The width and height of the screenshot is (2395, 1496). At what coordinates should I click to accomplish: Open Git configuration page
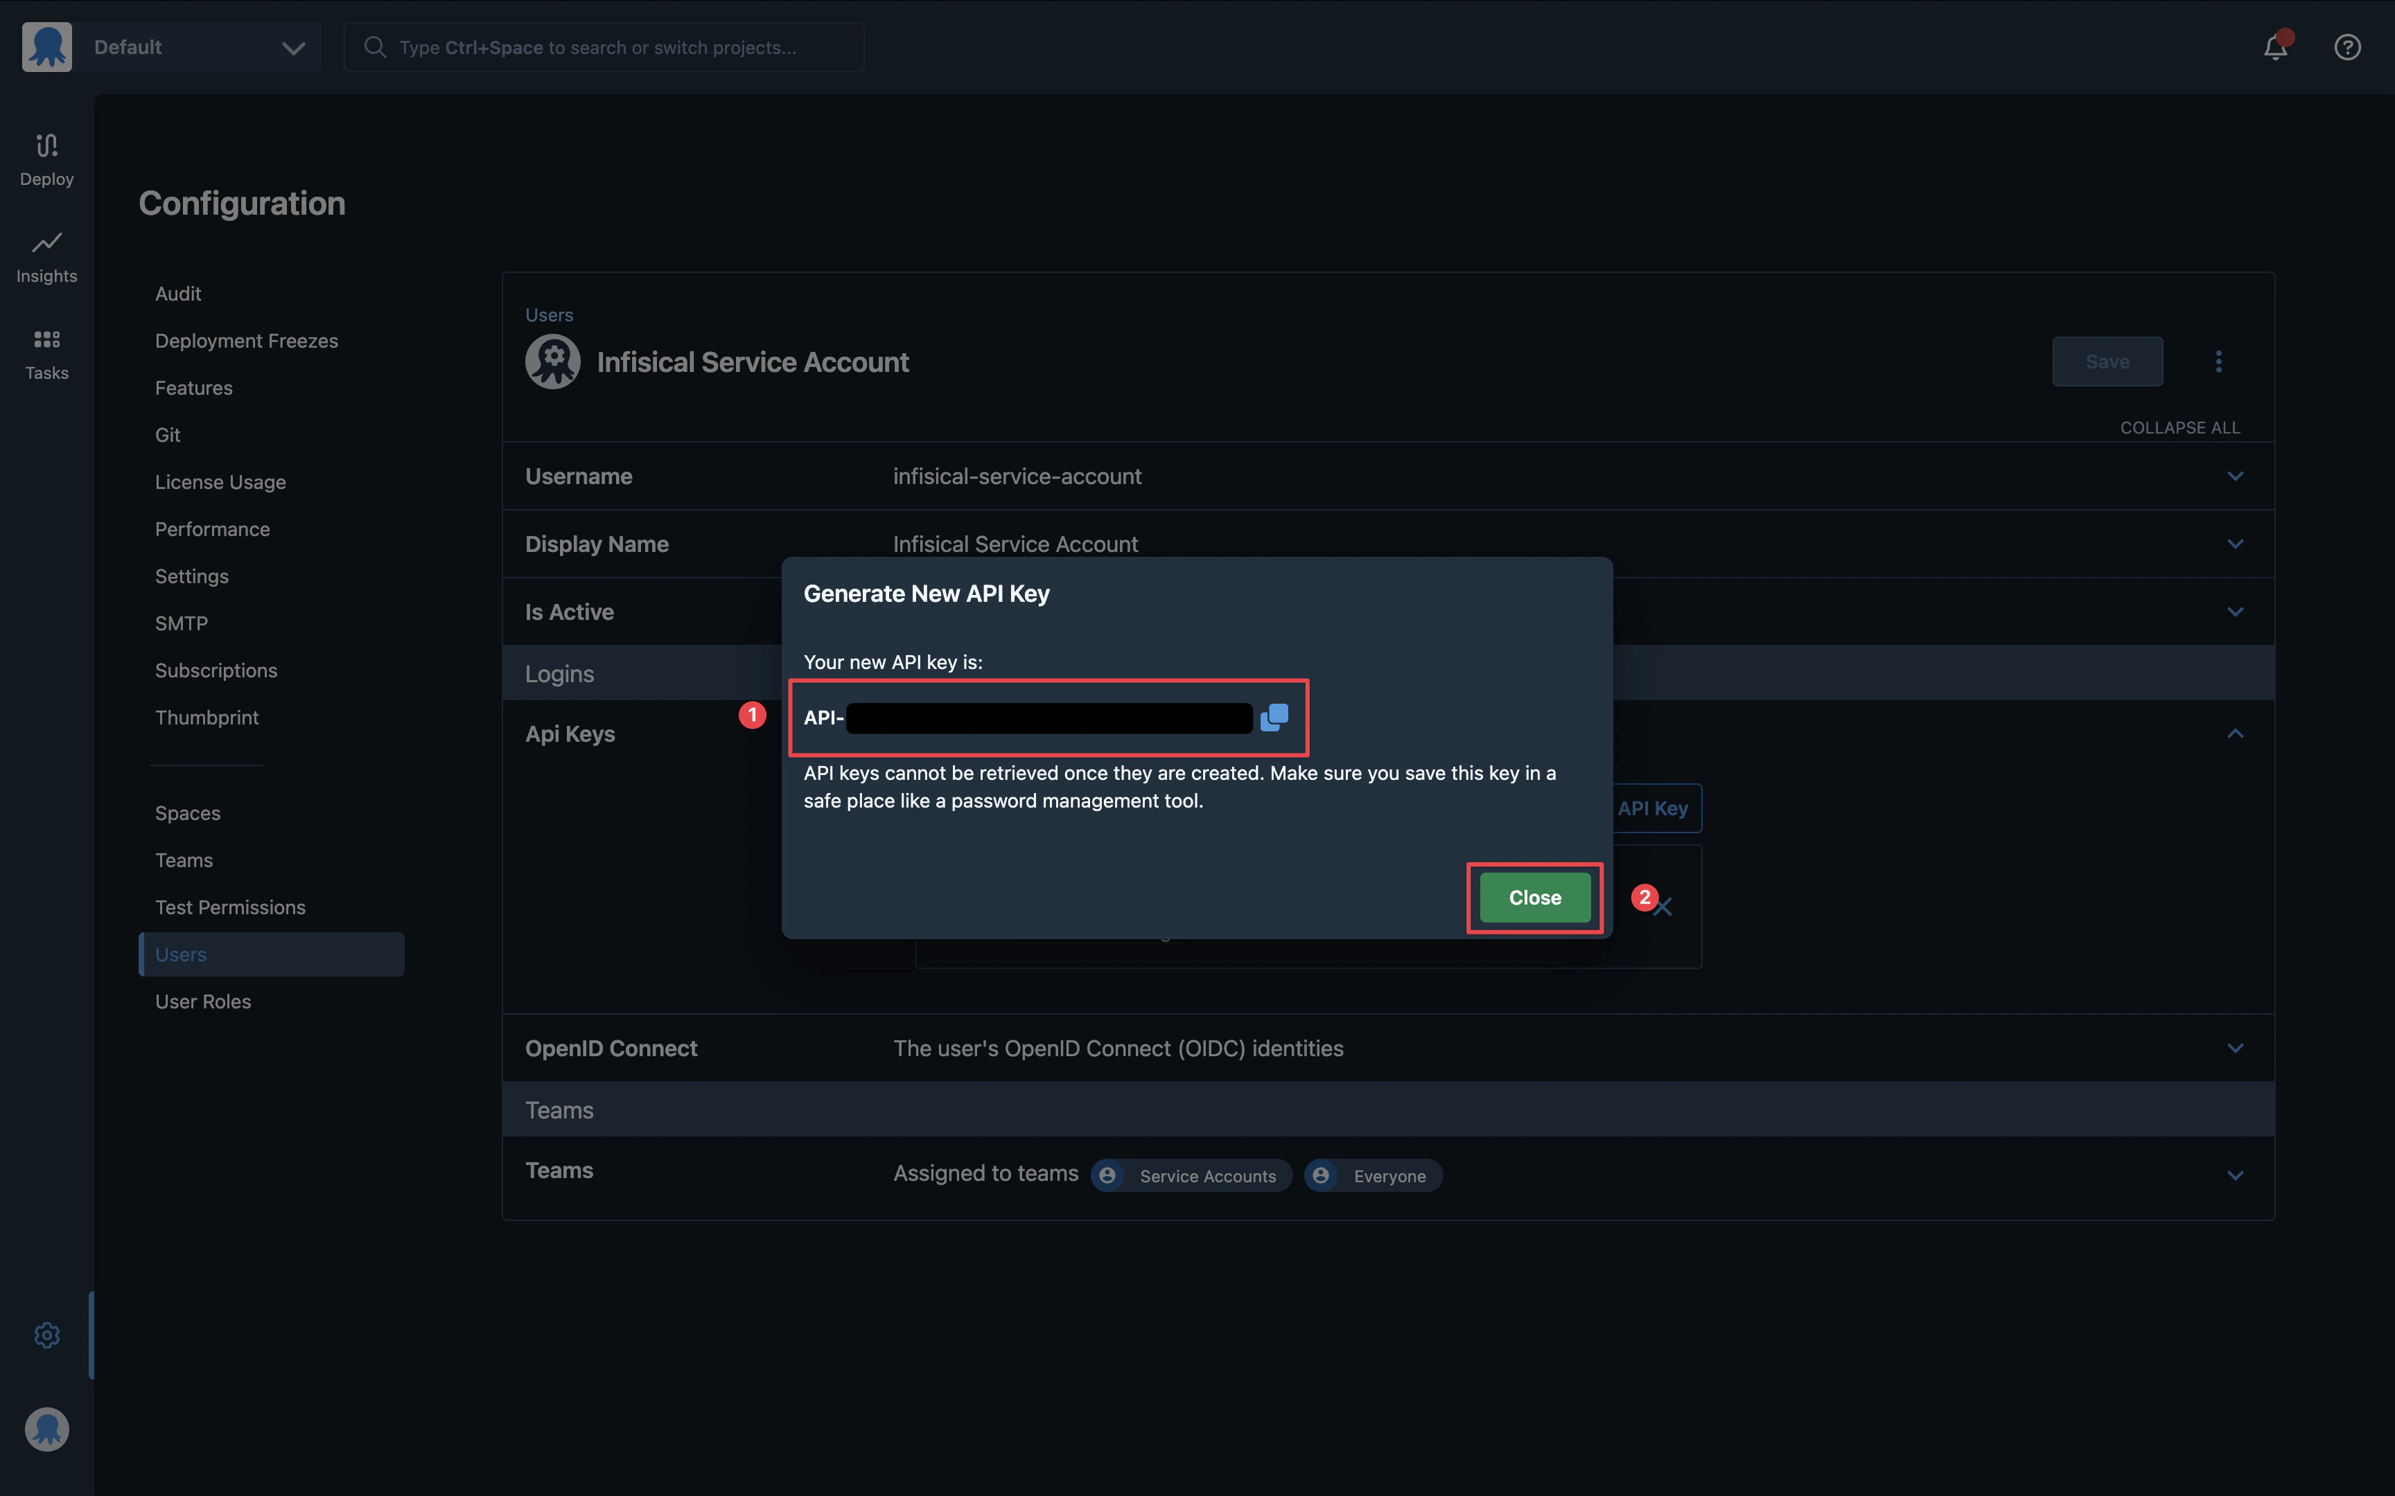pos(167,434)
